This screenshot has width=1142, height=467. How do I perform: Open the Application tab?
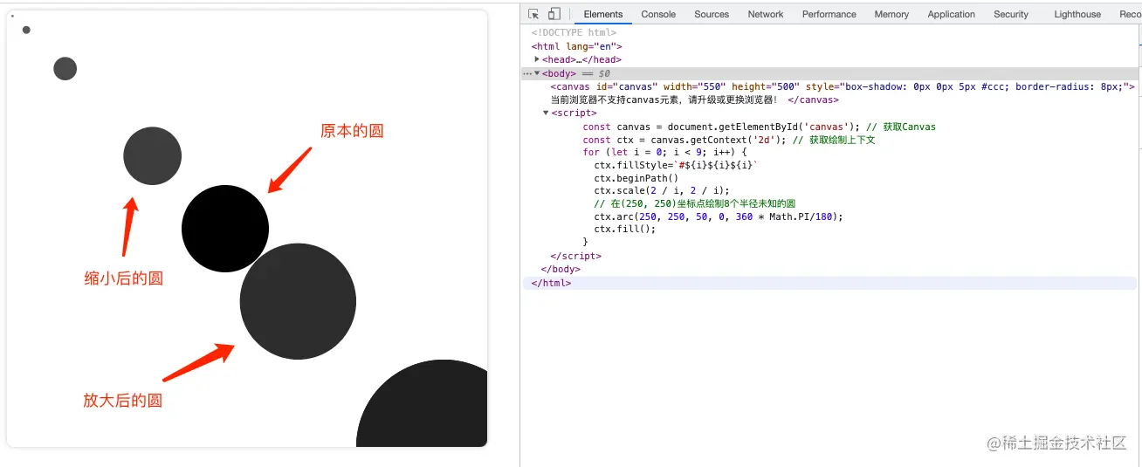[x=952, y=14]
